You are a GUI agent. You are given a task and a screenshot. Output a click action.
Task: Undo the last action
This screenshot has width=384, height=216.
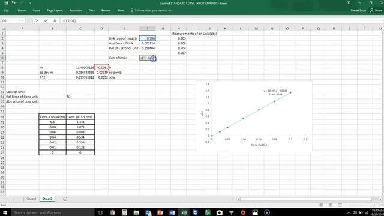click(x=13, y=3)
